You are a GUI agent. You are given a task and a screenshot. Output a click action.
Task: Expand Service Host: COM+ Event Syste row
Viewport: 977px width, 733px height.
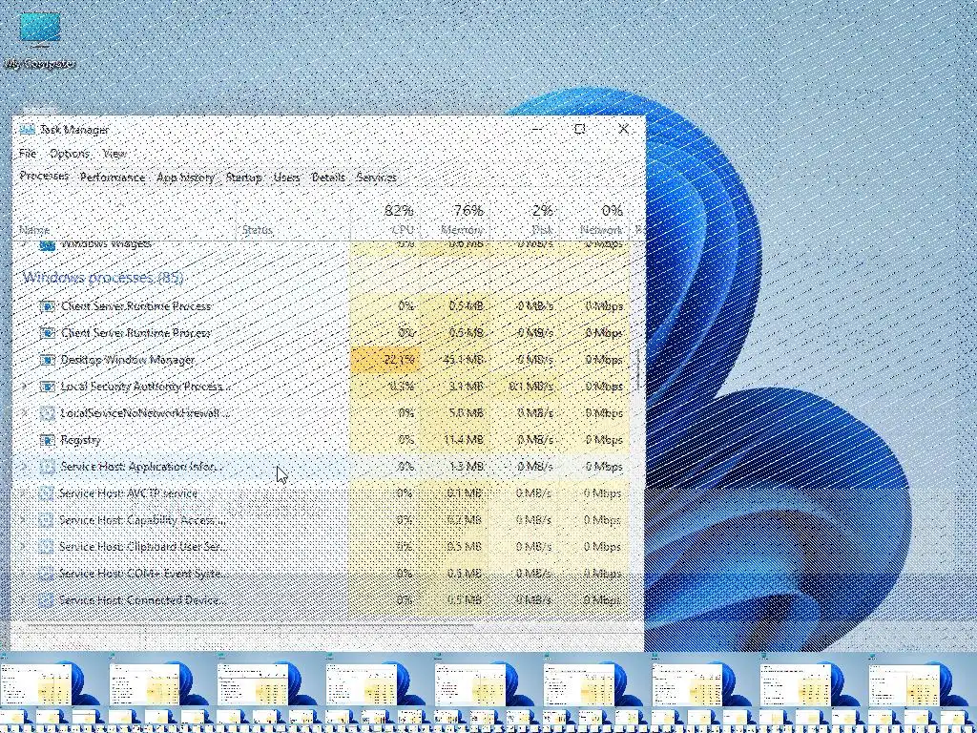point(24,574)
